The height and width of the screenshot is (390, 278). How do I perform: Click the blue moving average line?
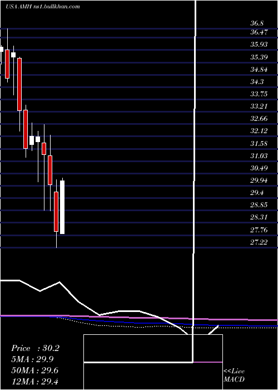click(139, 323)
